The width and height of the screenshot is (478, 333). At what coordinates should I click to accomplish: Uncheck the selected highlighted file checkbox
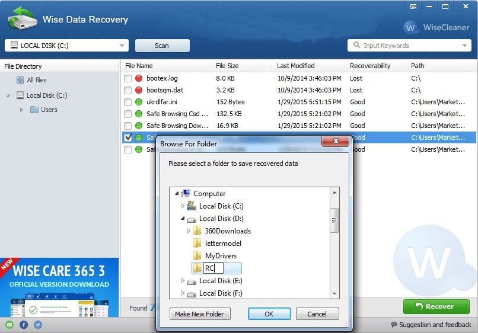(x=128, y=137)
